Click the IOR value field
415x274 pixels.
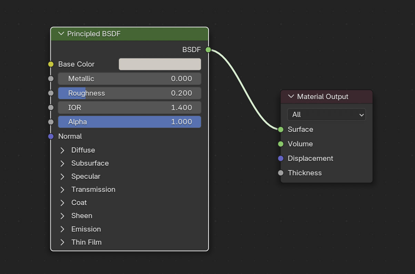click(130, 108)
